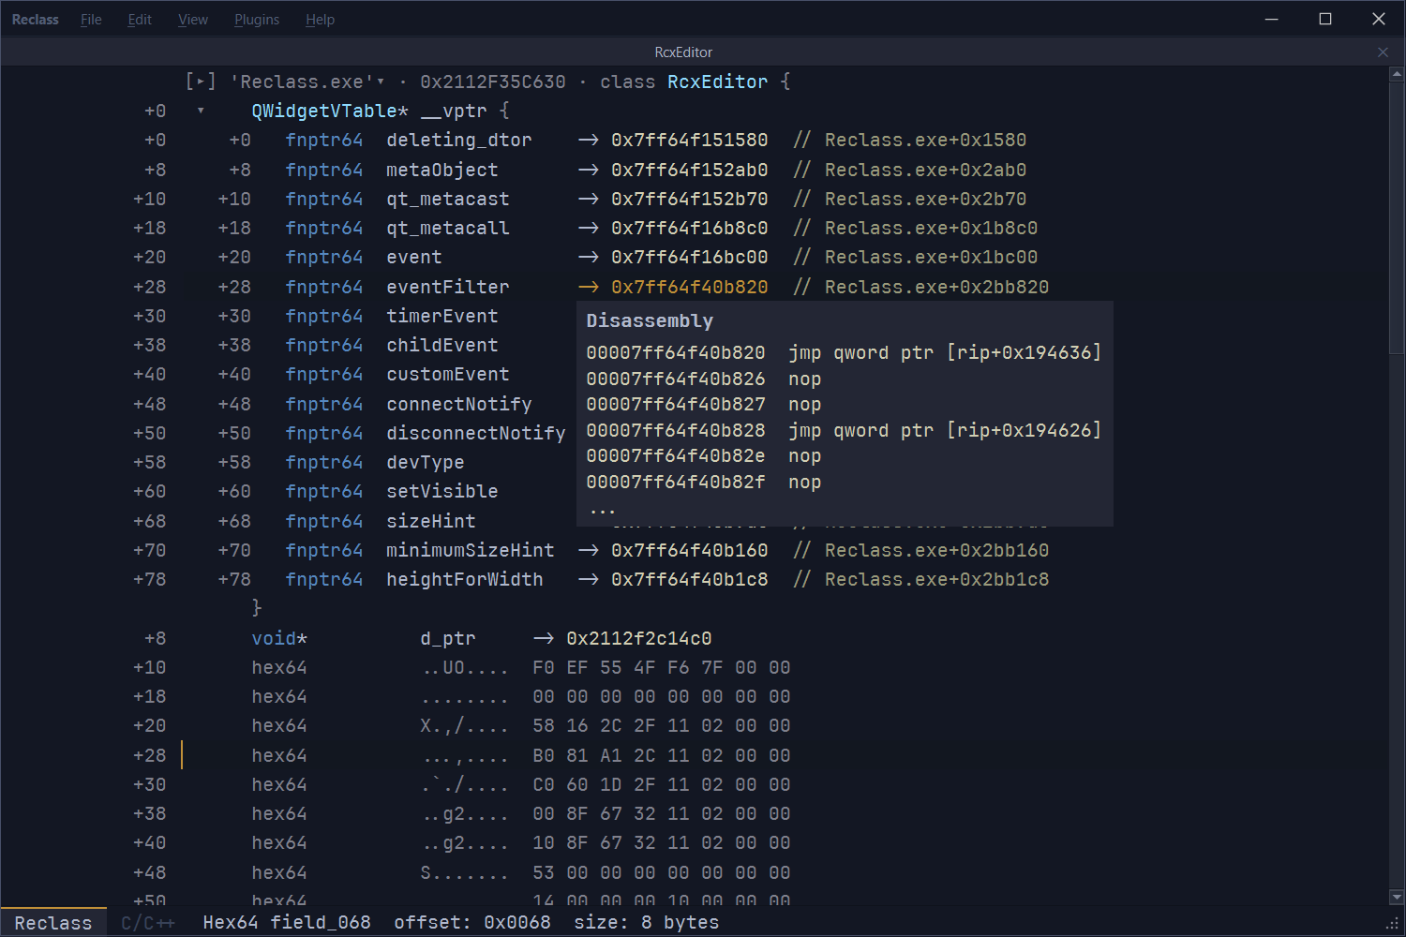
Task: Click base address 0x2112F35C630
Action: click(493, 82)
